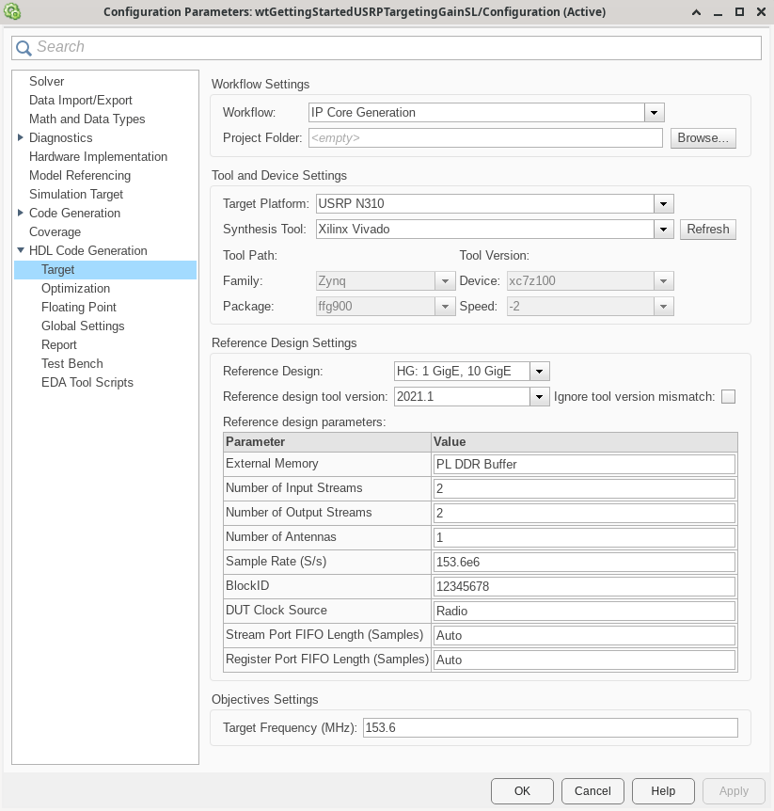The height and width of the screenshot is (811, 774).
Task: Open the Synthesis Tool dropdown
Action: pyautogui.click(x=663, y=230)
